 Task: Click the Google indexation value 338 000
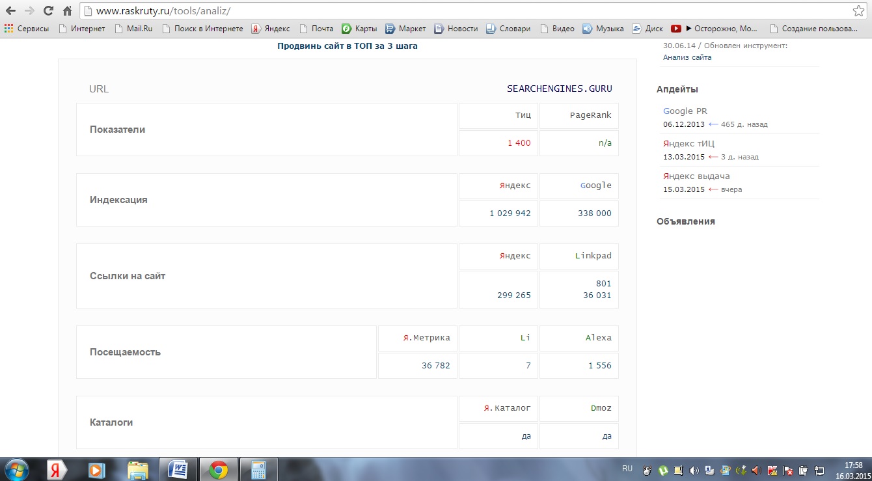(x=595, y=213)
